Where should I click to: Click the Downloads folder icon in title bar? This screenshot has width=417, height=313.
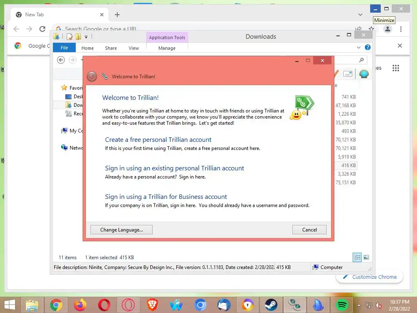[x=56, y=37]
